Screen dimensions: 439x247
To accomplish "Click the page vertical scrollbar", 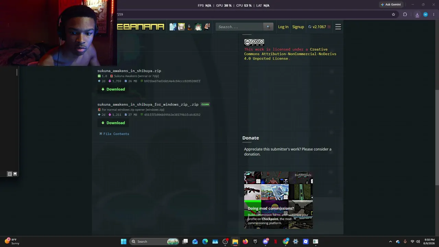I will point(437,137).
